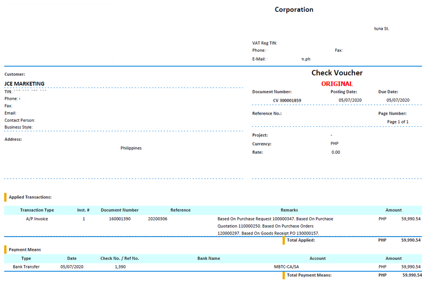Click the Date column header in Payment Means
This screenshot has height=298, width=425.
[x=72, y=258]
